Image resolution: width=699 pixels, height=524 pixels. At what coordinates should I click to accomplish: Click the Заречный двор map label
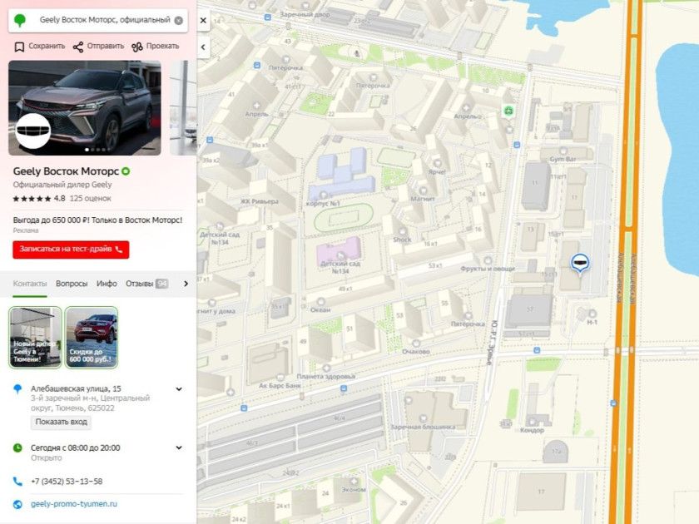305,15
